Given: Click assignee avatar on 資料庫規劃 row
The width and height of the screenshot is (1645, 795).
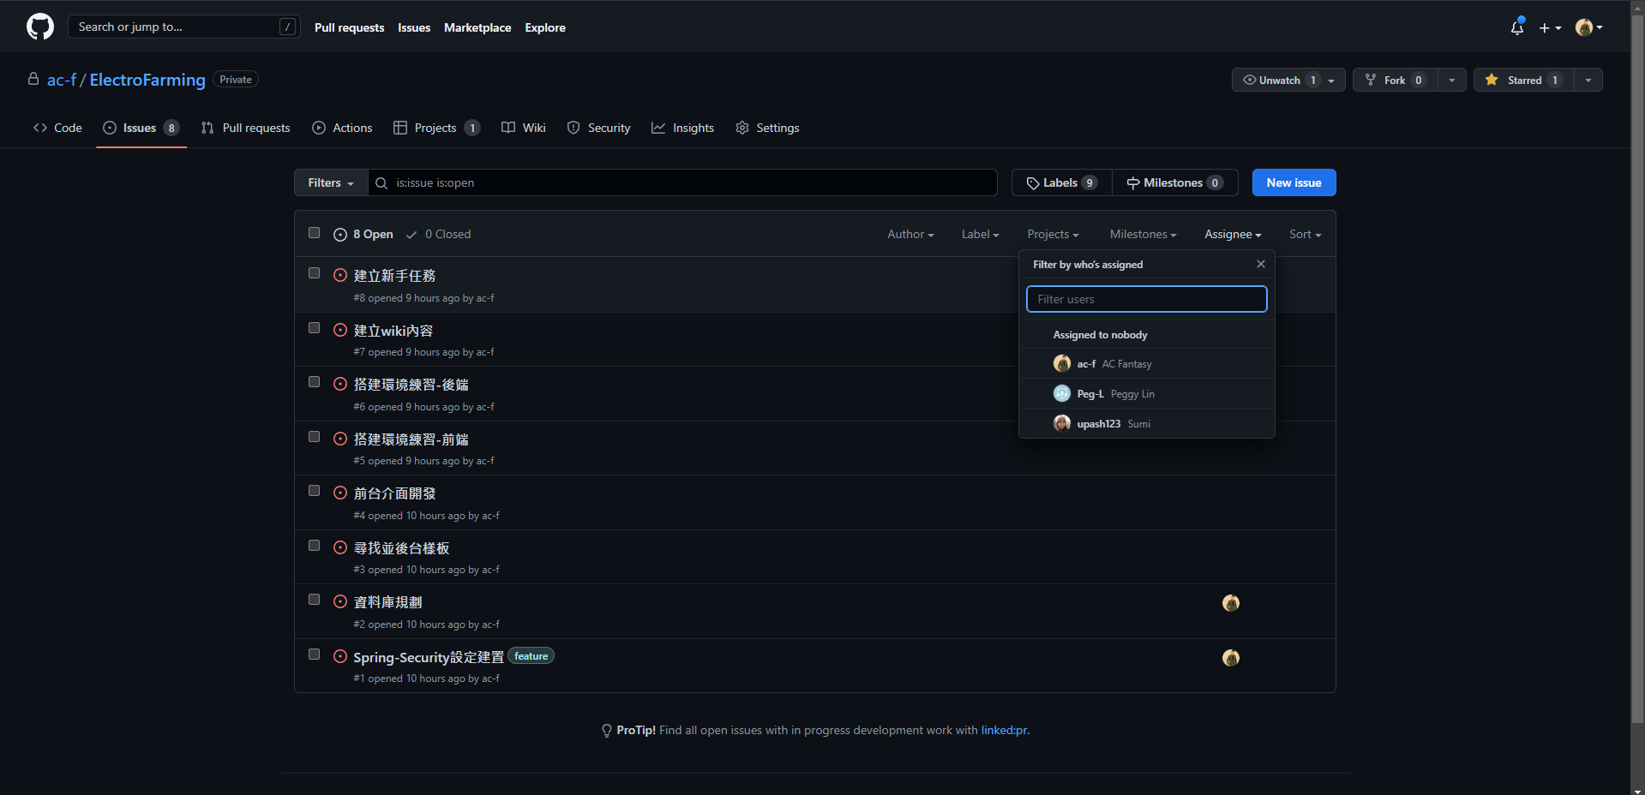Looking at the screenshot, I should click(1231, 603).
